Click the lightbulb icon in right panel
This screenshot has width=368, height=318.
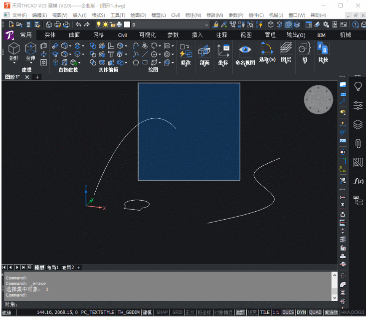[x=358, y=86]
